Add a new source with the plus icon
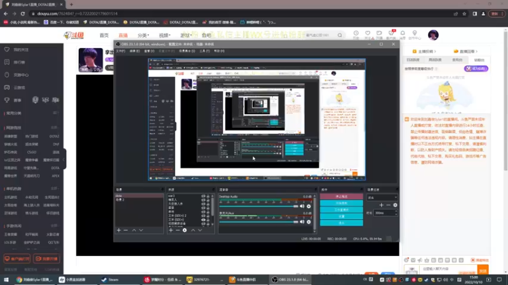The image size is (508, 285). click(x=171, y=230)
